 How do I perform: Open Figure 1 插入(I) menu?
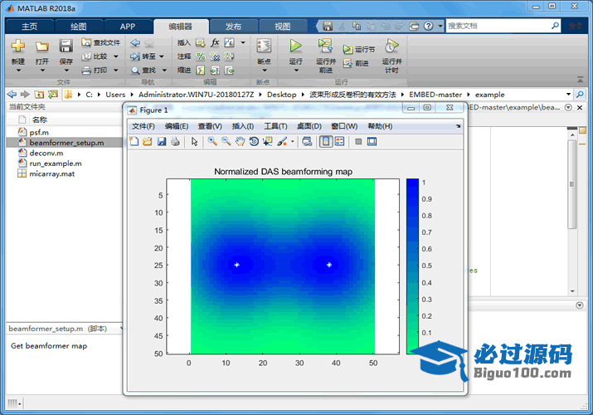pyautogui.click(x=242, y=126)
